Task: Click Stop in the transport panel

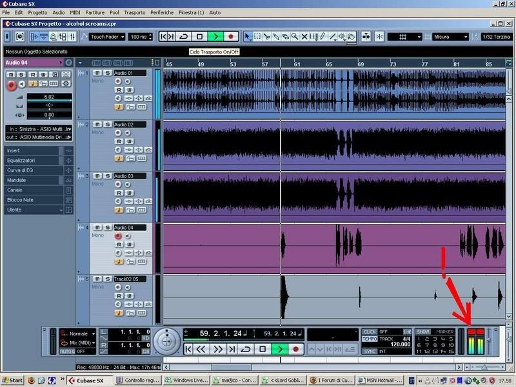Action: tap(263, 349)
